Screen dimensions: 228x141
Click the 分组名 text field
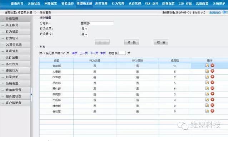97,23
